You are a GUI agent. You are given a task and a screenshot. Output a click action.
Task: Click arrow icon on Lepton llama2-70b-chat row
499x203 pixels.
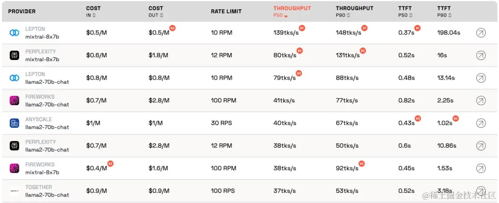point(481,78)
